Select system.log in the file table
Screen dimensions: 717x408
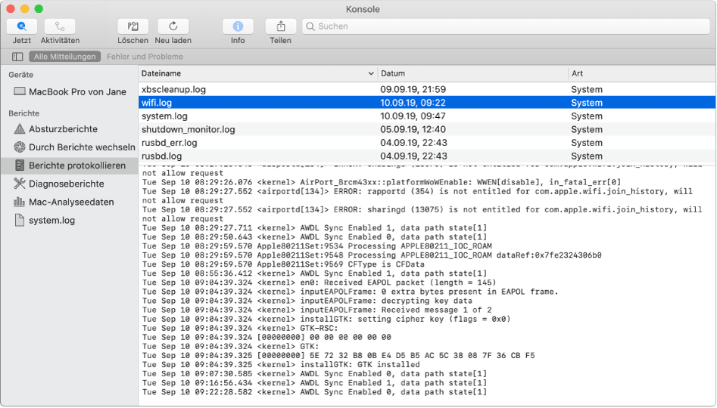coord(427,116)
